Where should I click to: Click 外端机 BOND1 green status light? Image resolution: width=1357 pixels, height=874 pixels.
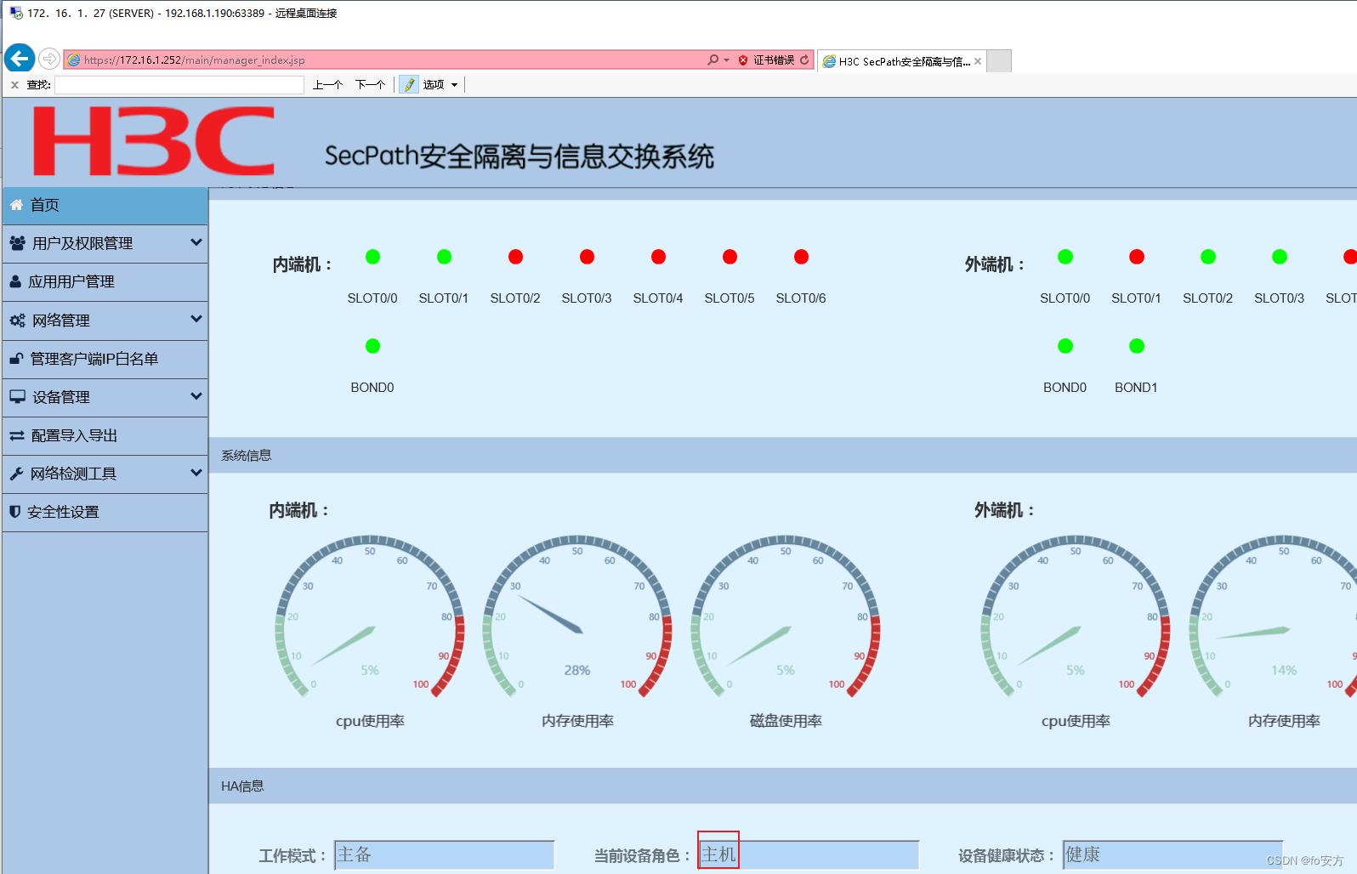[x=1137, y=346]
